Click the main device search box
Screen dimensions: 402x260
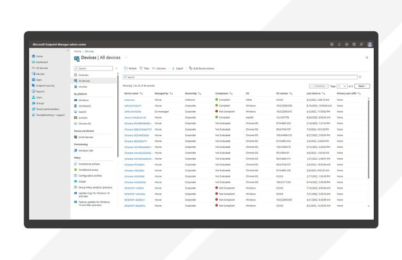click(x=240, y=77)
